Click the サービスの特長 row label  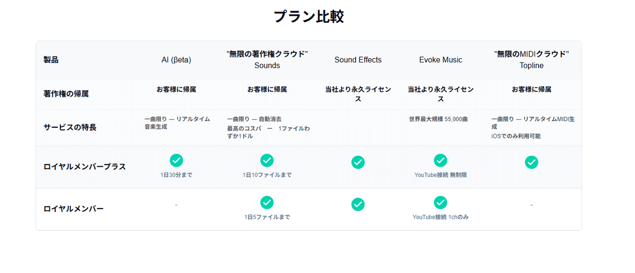(x=70, y=127)
